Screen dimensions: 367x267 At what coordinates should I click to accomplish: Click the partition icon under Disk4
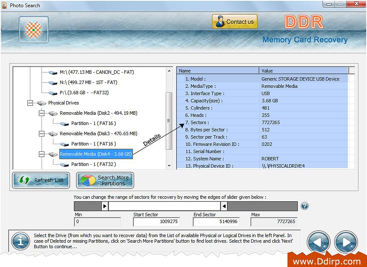(65, 165)
